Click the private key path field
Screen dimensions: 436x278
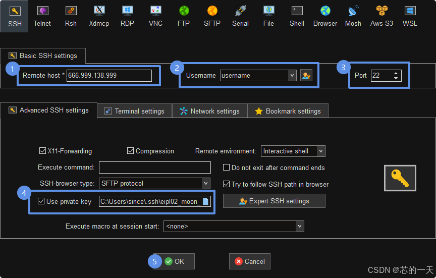tap(151, 201)
